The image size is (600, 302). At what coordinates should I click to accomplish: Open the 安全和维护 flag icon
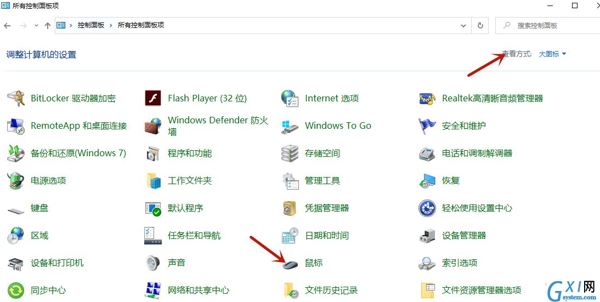point(427,126)
